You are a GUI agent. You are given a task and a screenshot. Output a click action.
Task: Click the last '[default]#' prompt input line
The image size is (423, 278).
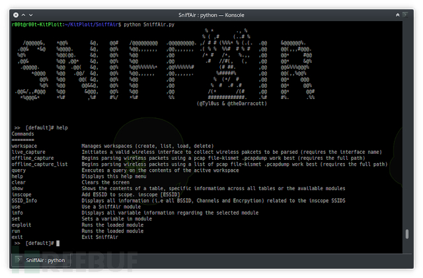37,243
